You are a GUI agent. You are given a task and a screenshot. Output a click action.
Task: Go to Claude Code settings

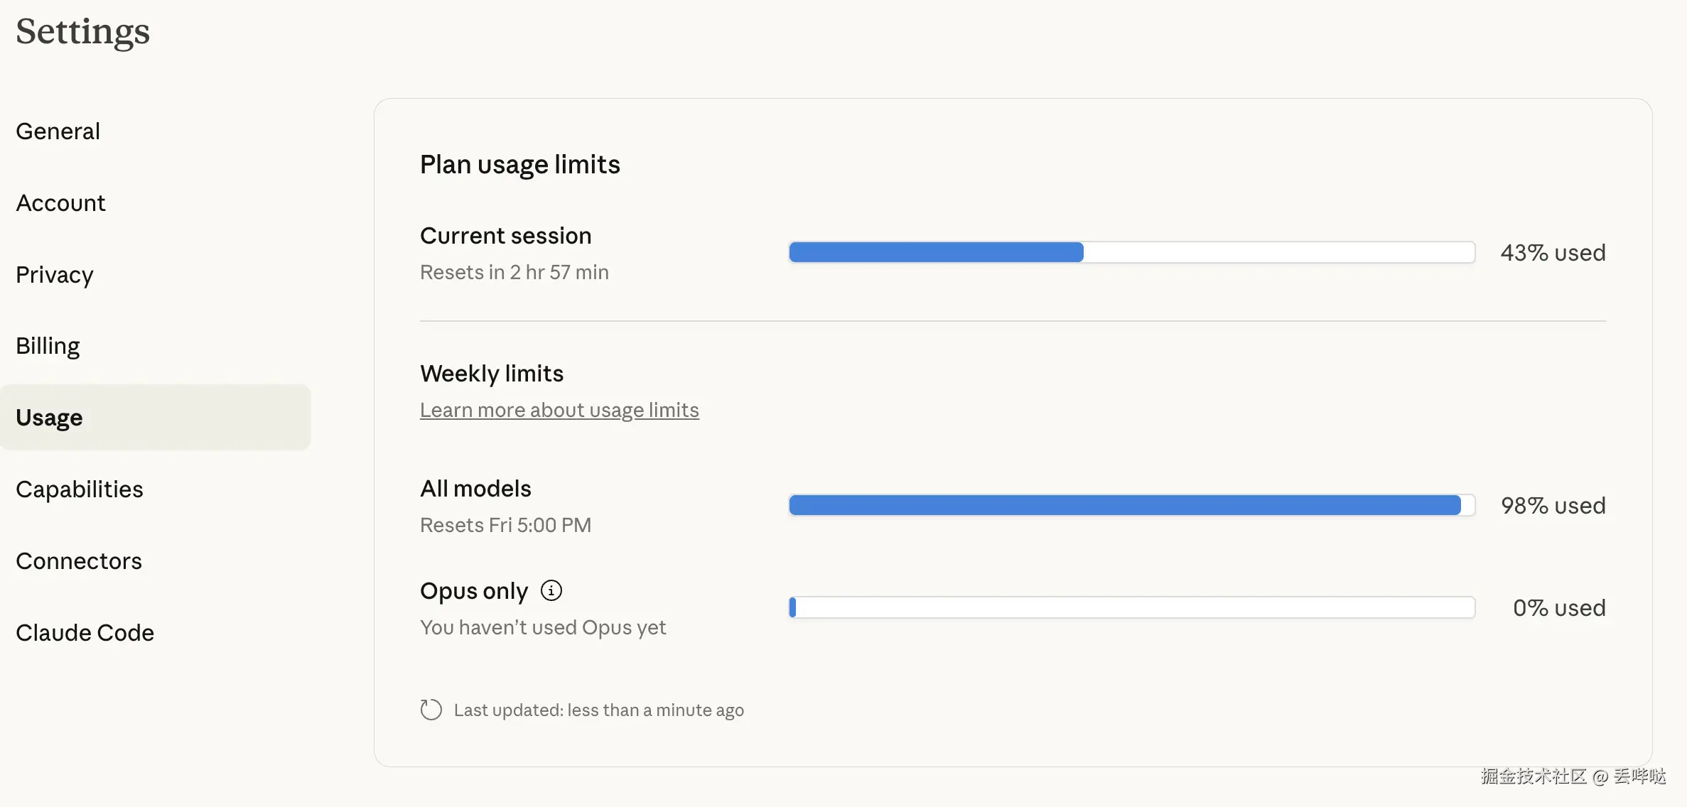[x=85, y=633]
